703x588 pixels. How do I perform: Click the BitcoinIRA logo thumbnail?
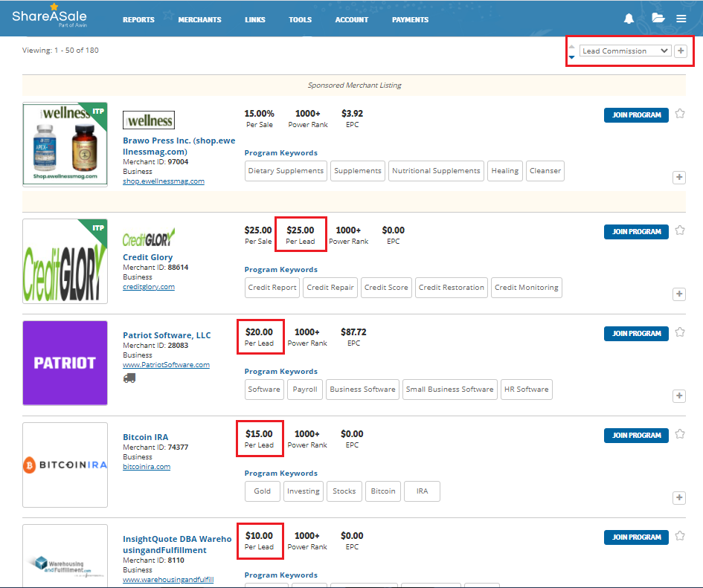(x=65, y=465)
